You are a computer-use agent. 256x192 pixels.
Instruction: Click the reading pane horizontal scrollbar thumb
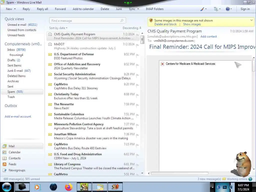[179, 173]
